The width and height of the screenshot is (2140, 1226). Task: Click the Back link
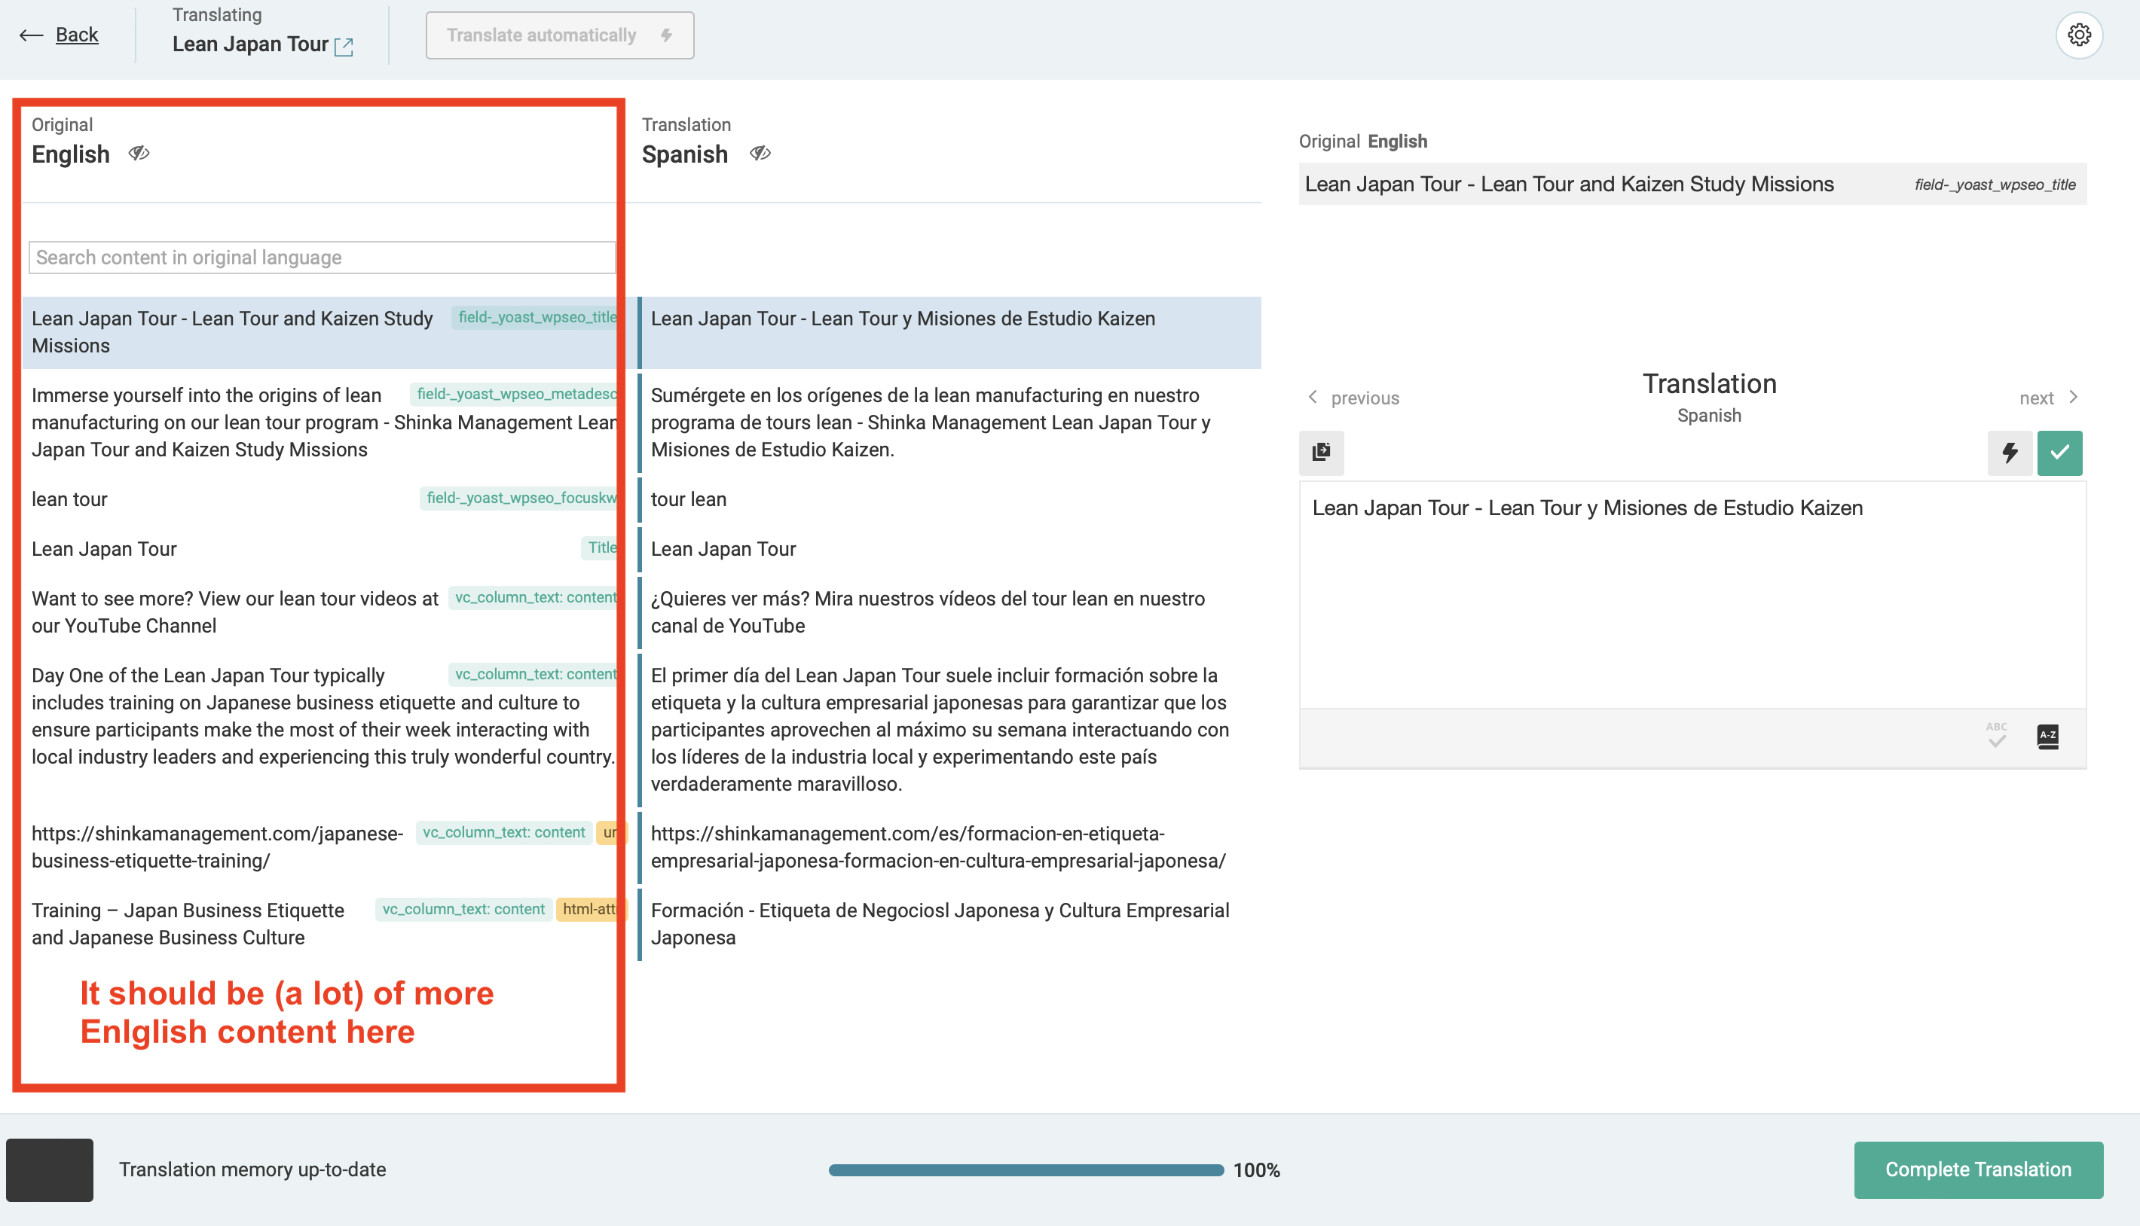(77, 35)
